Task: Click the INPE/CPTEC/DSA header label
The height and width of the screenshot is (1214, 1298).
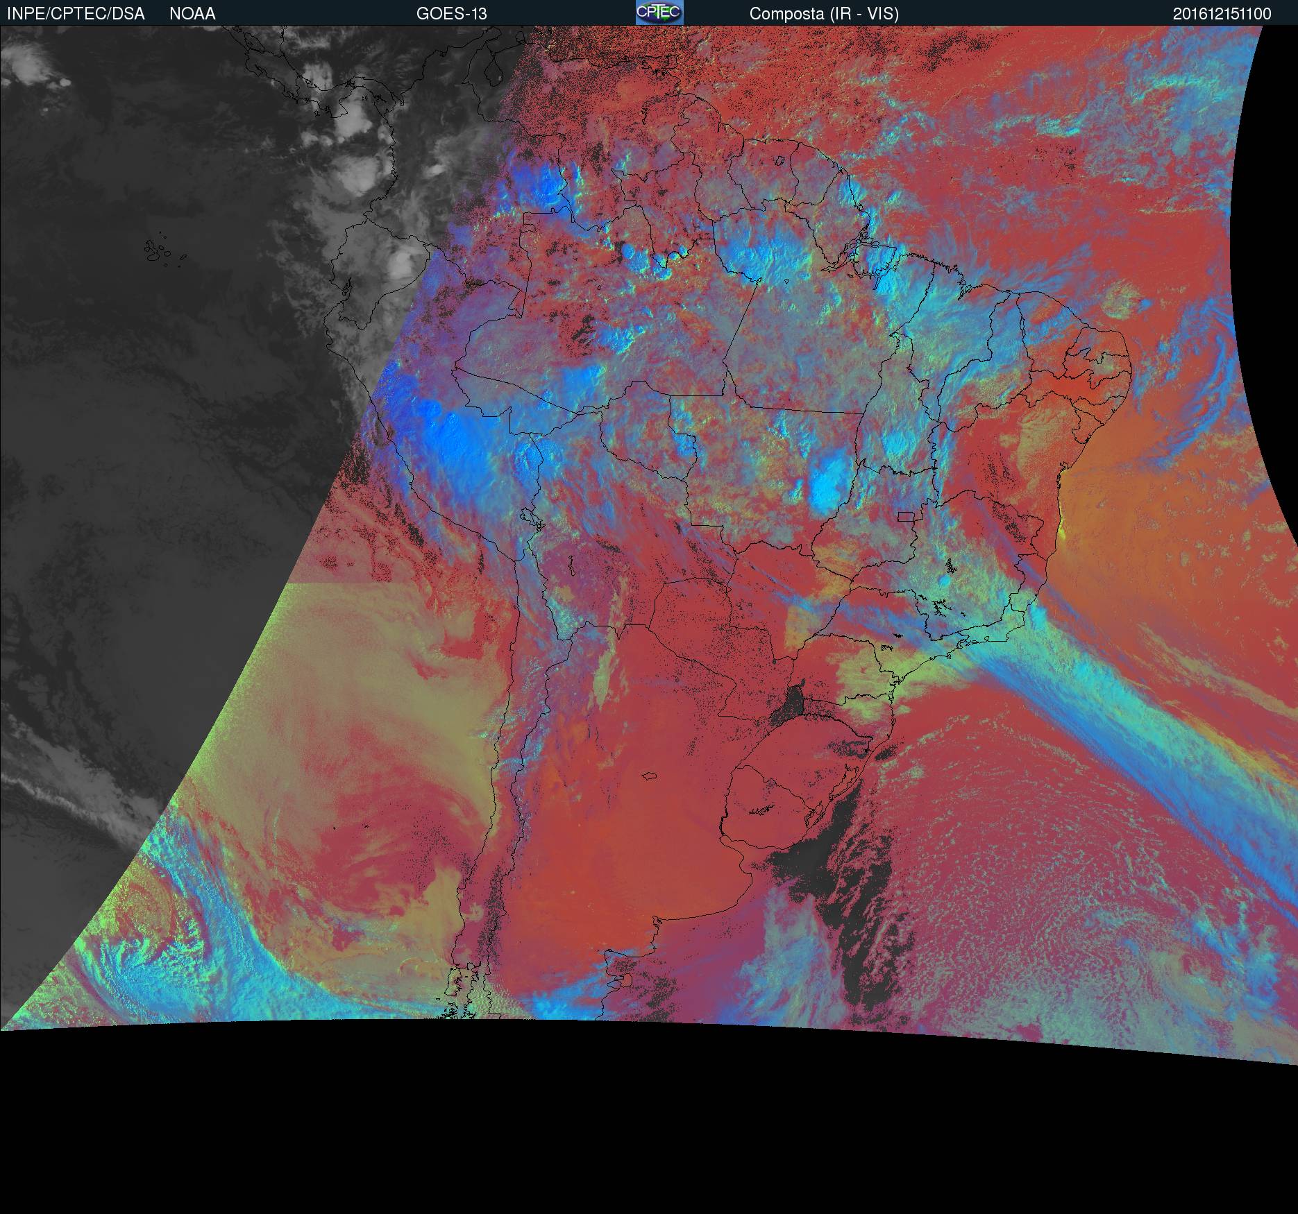Action: [x=76, y=13]
